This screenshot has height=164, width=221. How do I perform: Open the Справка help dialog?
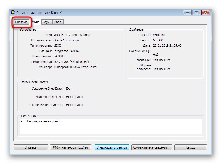pos(31,147)
